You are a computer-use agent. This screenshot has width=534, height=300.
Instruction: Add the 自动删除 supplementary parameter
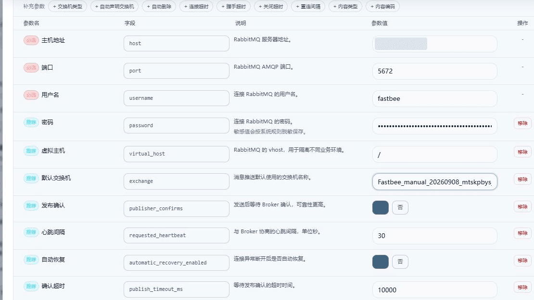(159, 6)
